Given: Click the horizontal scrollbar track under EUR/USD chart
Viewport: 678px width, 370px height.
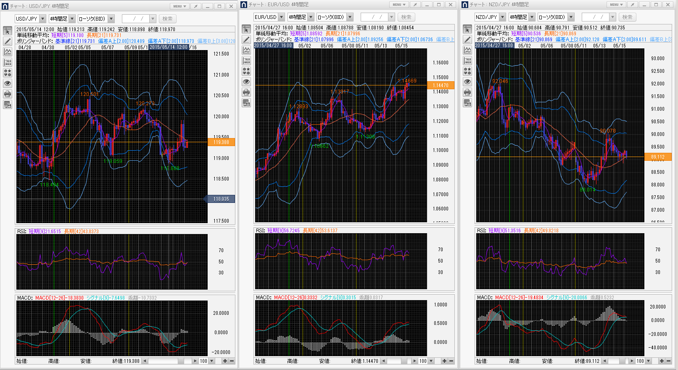Looking at the screenshot, I should [x=399, y=361].
